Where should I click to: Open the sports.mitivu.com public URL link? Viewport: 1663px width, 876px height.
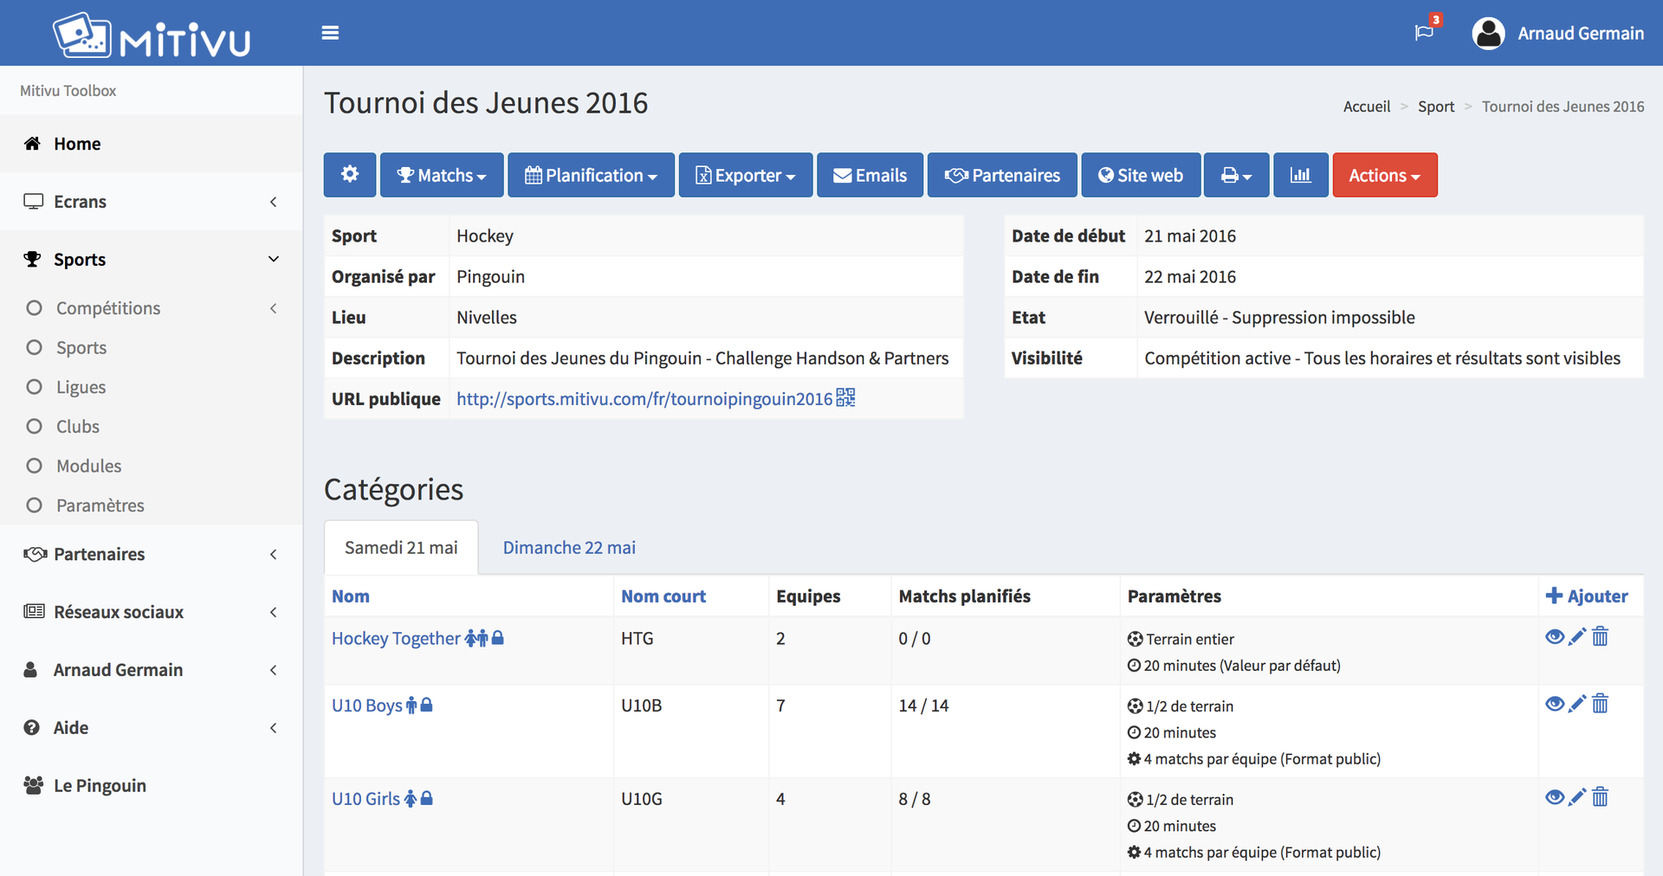[x=644, y=399]
